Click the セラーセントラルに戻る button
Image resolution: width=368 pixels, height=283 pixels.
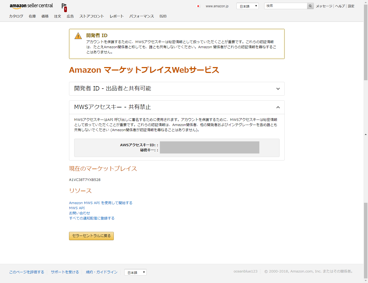pyautogui.click(x=91, y=236)
